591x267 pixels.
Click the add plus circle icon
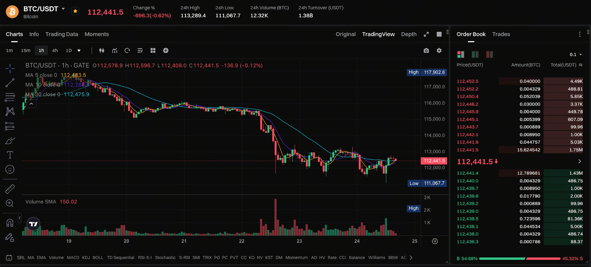(166, 51)
